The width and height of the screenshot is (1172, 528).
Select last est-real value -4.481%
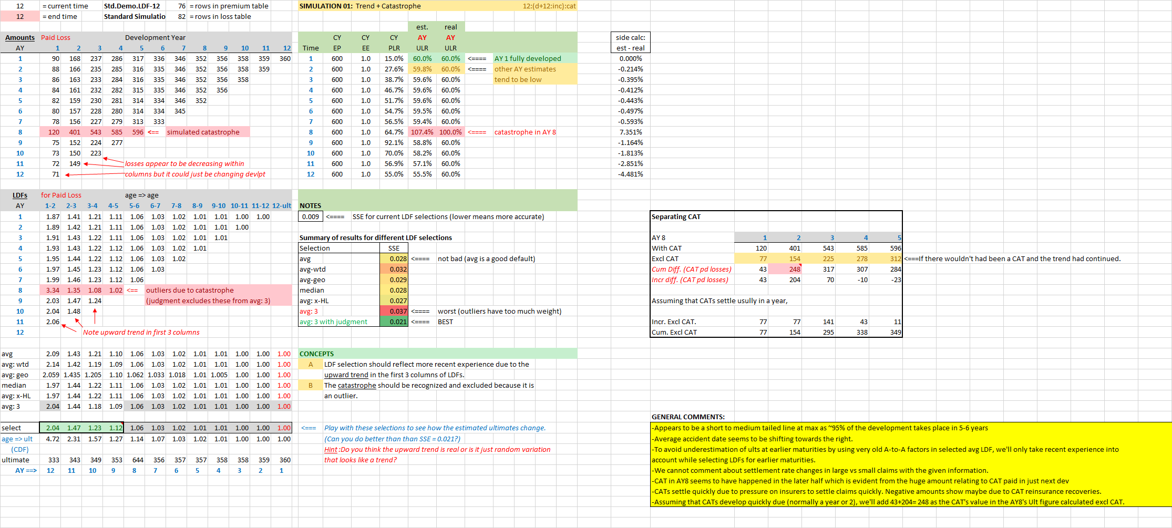pos(631,174)
